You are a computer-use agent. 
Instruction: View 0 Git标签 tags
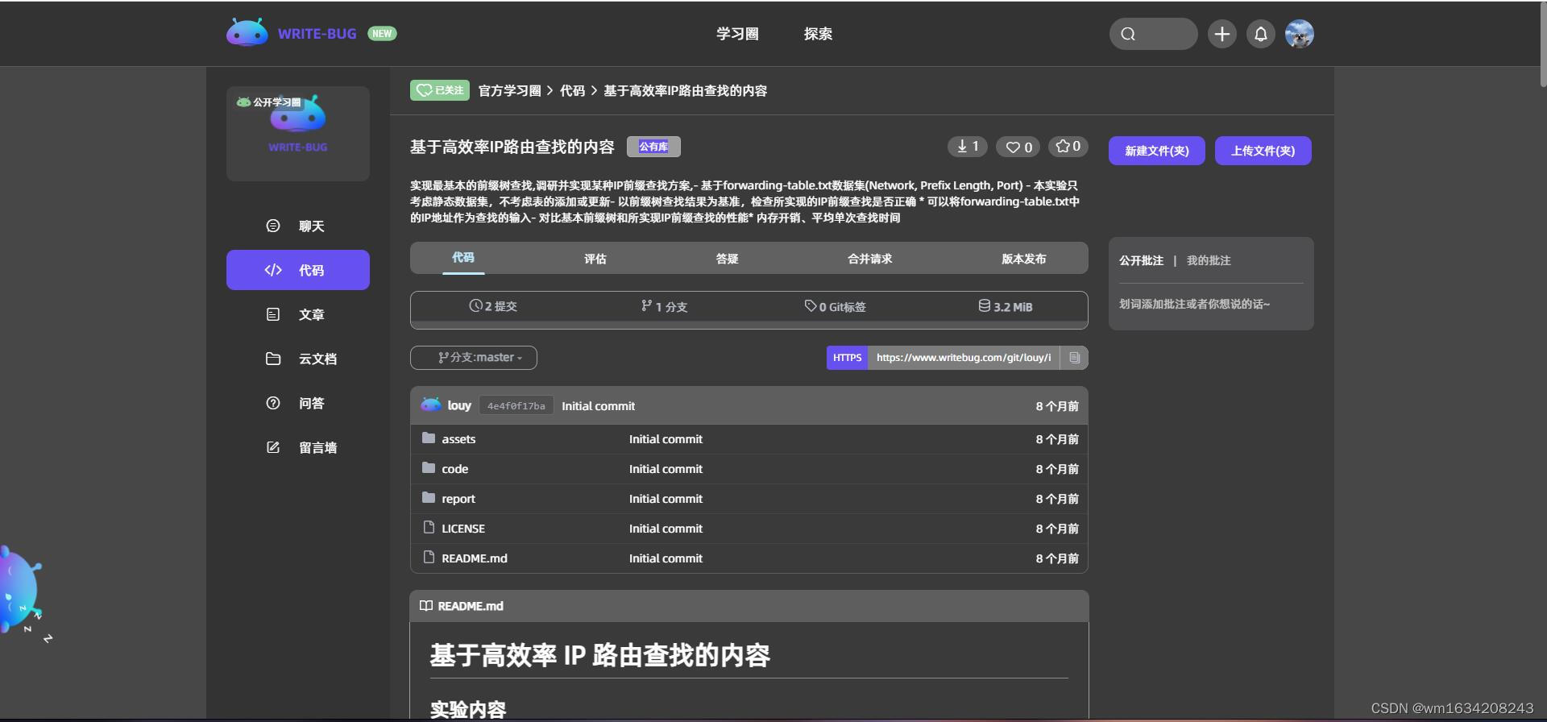pos(835,306)
